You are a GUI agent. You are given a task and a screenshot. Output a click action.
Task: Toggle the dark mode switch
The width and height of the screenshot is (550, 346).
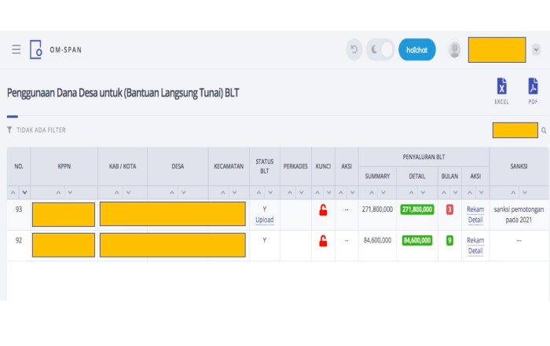pyautogui.click(x=380, y=49)
